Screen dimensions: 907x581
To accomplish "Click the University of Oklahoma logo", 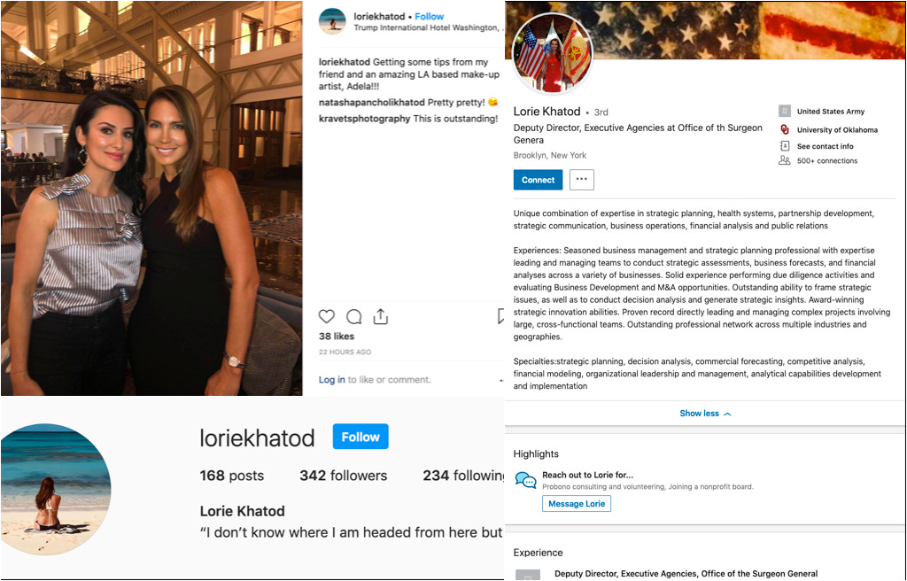I will [785, 129].
